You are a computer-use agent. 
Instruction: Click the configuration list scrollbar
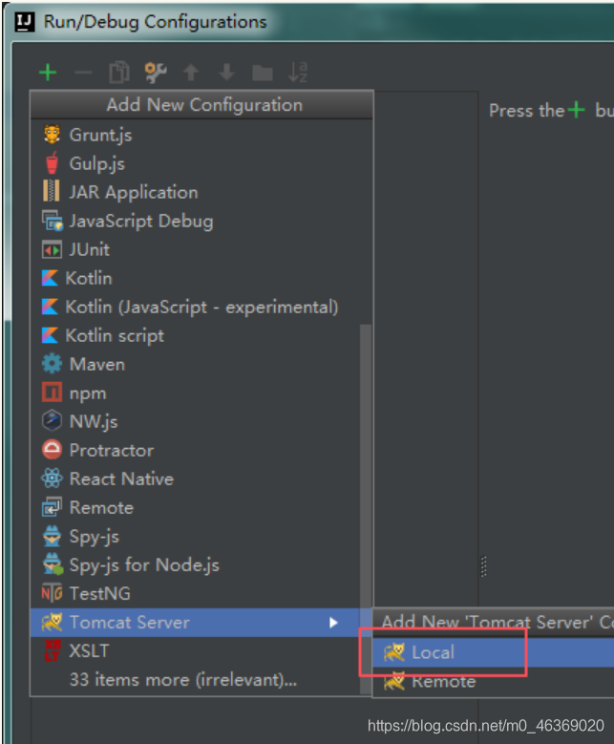[365, 508]
